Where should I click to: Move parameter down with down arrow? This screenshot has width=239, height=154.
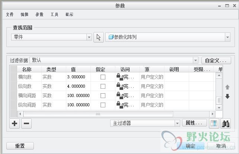tap(227, 96)
